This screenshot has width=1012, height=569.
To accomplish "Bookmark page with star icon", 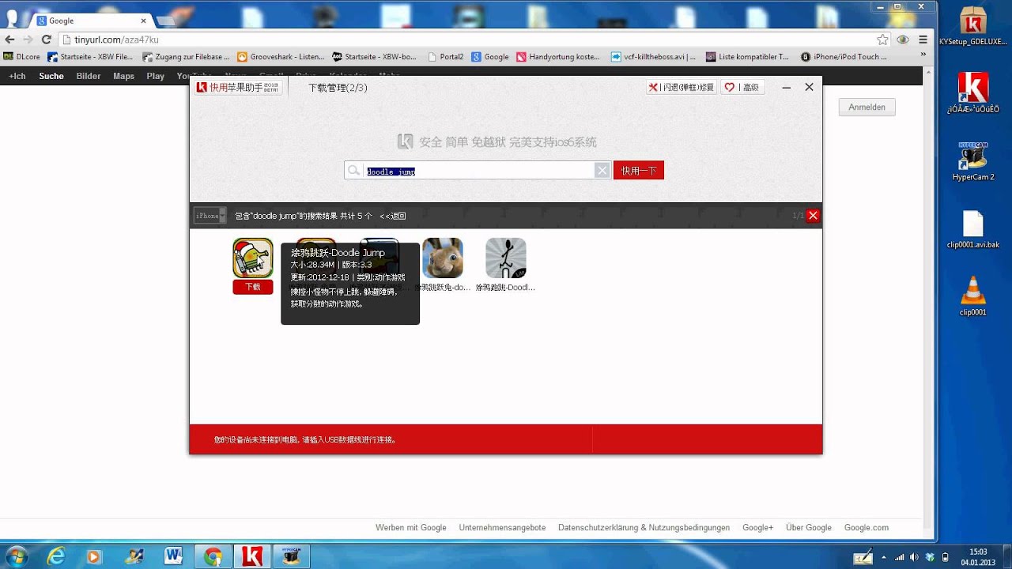I will click(882, 40).
